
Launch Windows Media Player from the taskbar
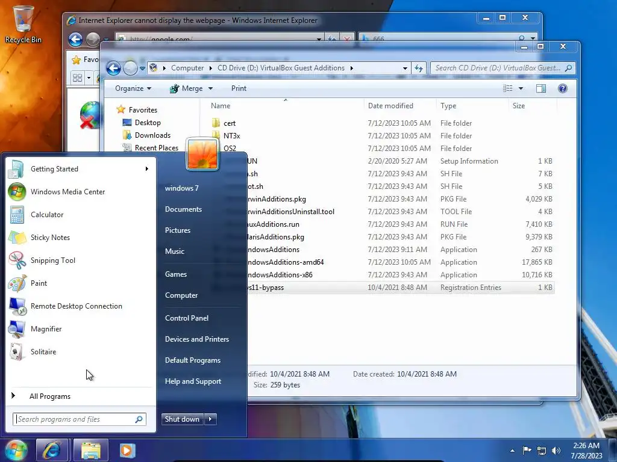127,450
